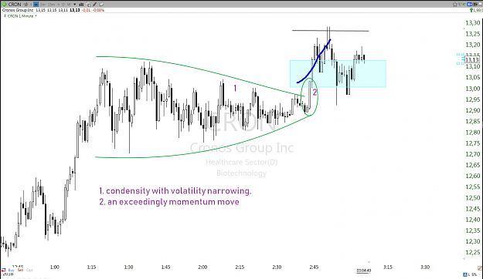The image size is (483, 279).
Task: Open the timeframe dropdown arrow
Action: click(x=75, y=5)
